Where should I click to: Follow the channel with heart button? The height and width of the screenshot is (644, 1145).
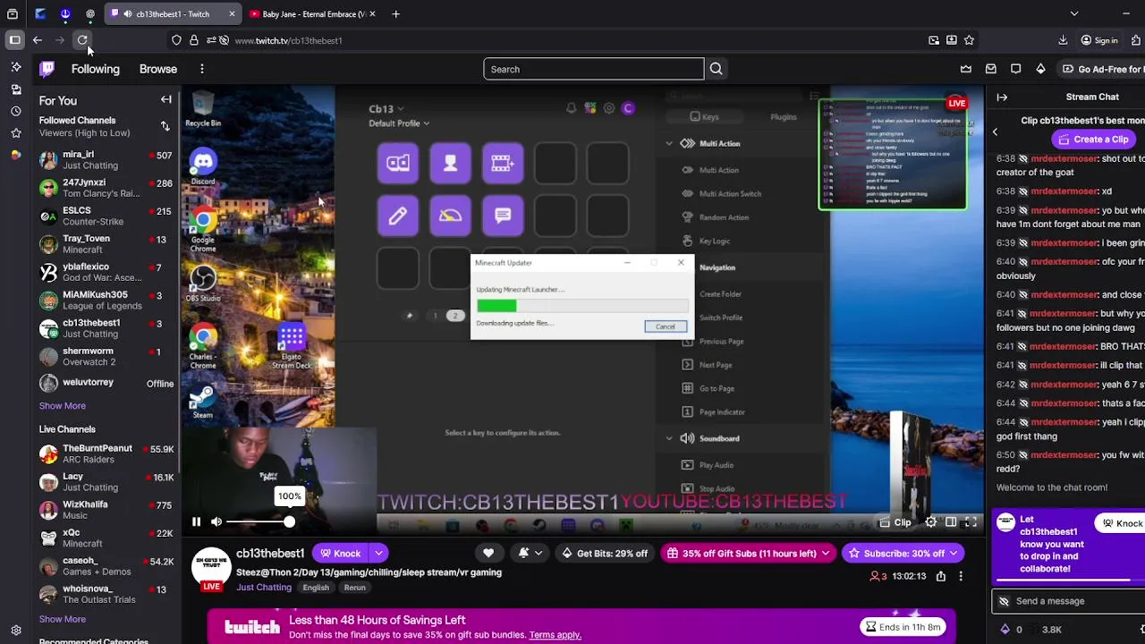point(488,553)
